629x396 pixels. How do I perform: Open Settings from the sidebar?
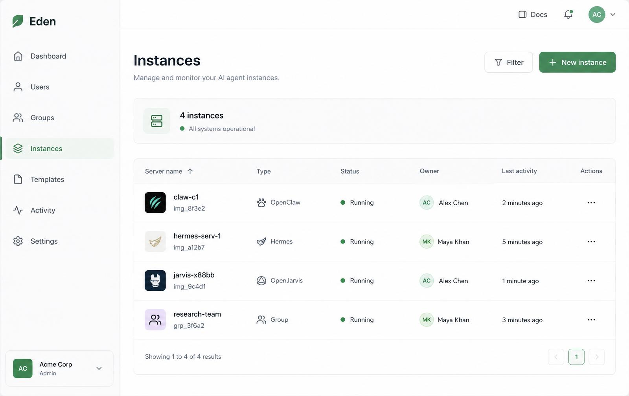pyautogui.click(x=59, y=241)
